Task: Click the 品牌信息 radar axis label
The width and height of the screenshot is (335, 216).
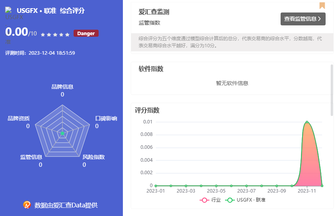Action: tap(62, 87)
